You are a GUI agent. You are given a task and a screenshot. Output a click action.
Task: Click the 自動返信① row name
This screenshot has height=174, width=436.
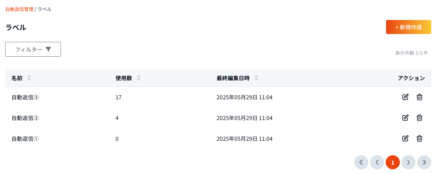pyautogui.click(x=25, y=139)
